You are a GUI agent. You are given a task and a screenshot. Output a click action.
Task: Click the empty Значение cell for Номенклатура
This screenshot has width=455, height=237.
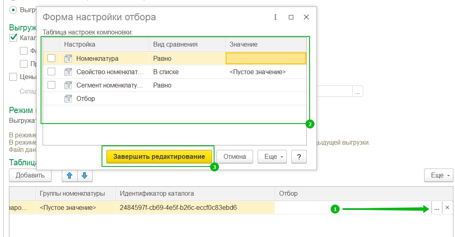266,58
